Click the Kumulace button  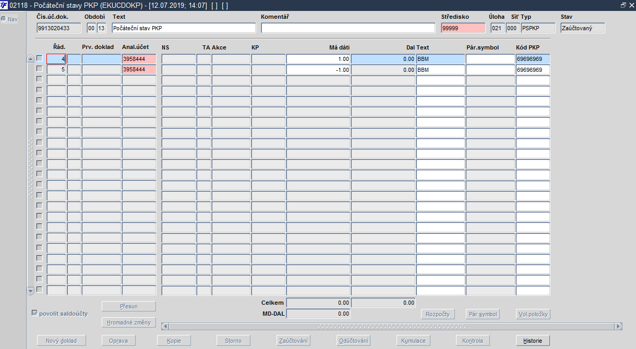pyautogui.click(x=414, y=341)
